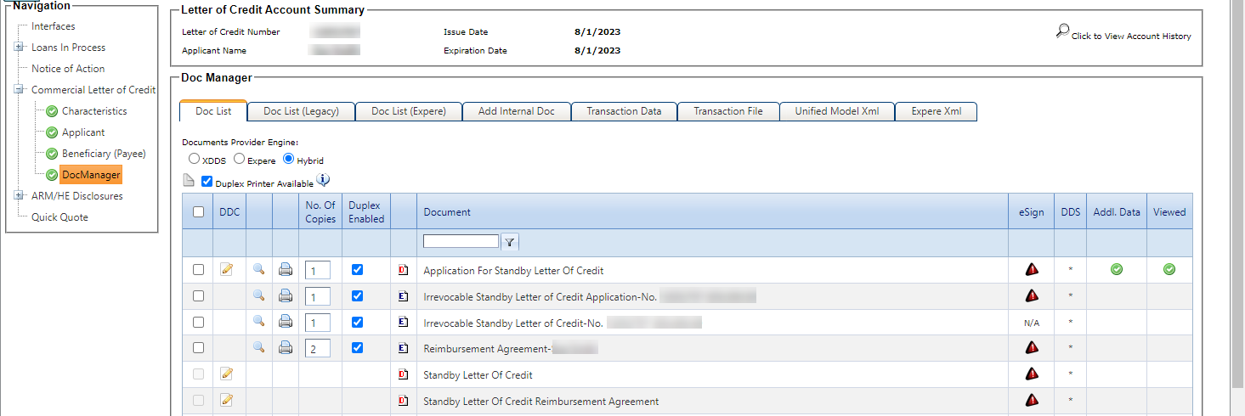
Task: Print Application For Standby Letter Of Credit
Action: [x=286, y=270]
